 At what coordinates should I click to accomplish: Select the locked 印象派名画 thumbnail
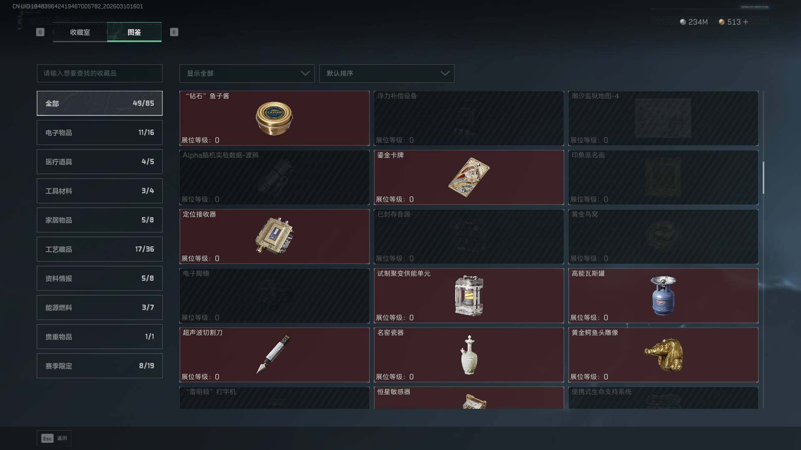(x=663, y=177)
